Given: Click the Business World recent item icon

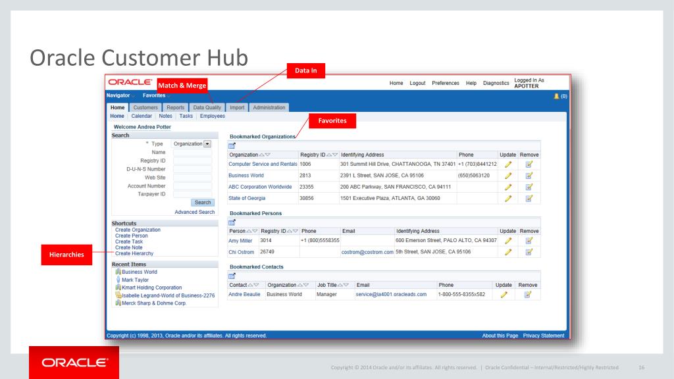Looking at the screenshot, I should [x=118, y=272].
